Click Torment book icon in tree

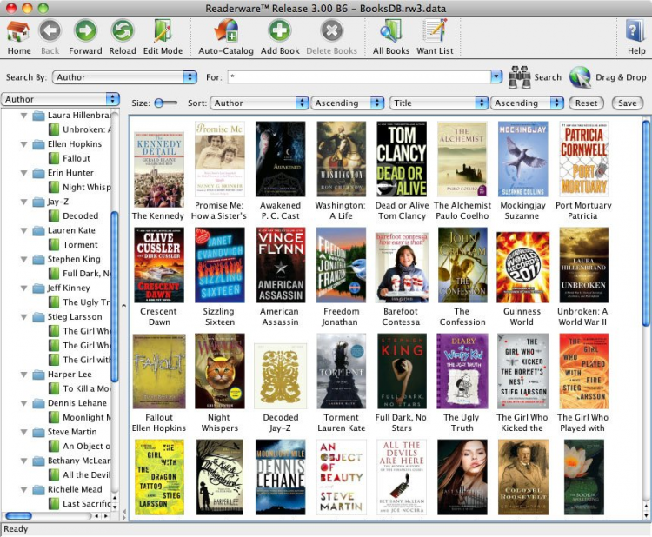pos(54,244)
